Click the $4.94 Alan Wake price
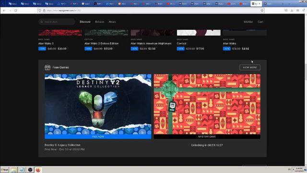This screenshot has width=307, height=173. pos(245,49)
